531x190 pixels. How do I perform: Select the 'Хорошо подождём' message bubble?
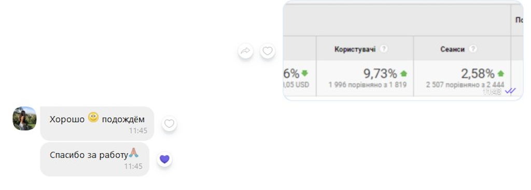pyautogui.click(x=97, y=123)
